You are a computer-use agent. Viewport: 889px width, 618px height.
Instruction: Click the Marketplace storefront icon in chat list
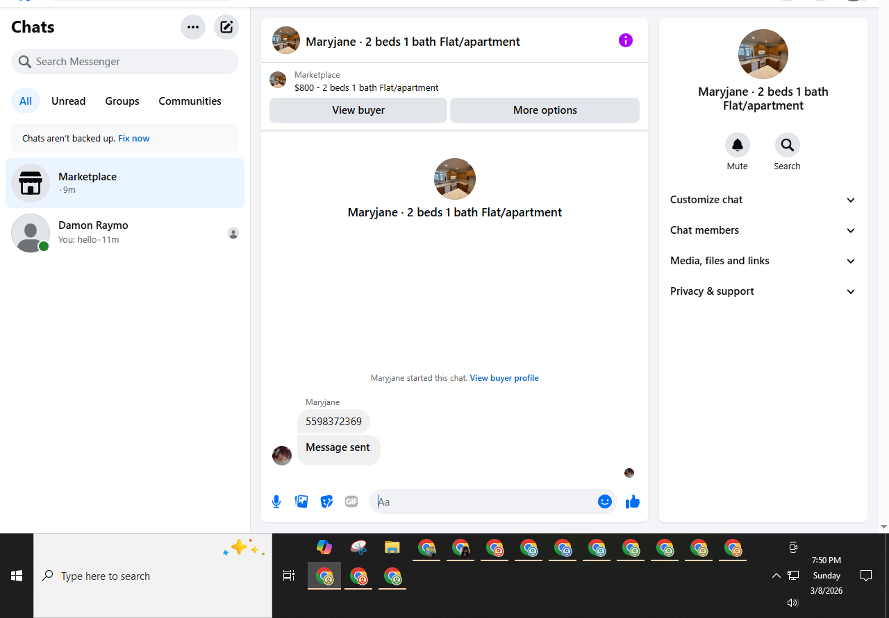pos(31,183)
